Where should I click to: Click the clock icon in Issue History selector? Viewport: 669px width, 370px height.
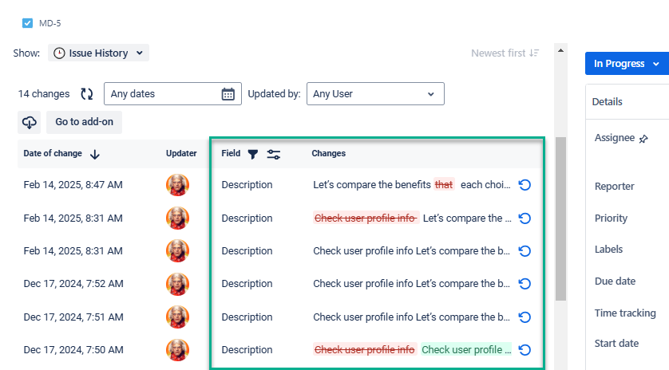click(59, 53)
